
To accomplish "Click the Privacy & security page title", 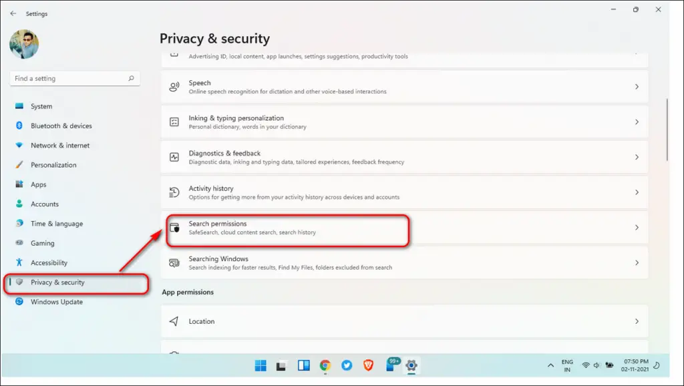I will [x=214, y=39].
